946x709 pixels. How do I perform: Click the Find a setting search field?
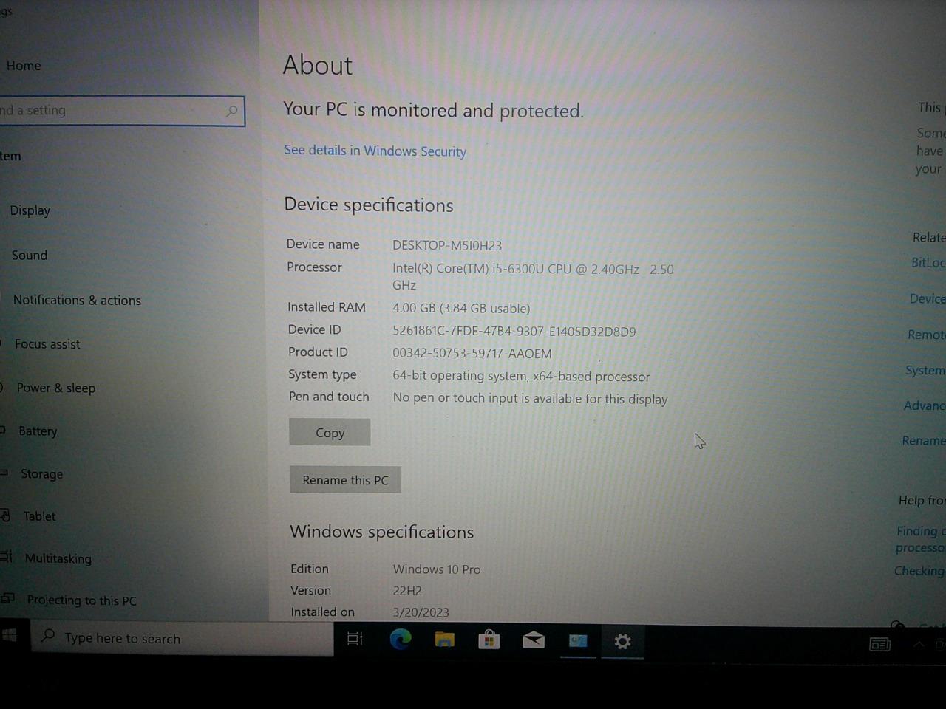(x=122, y=111)
